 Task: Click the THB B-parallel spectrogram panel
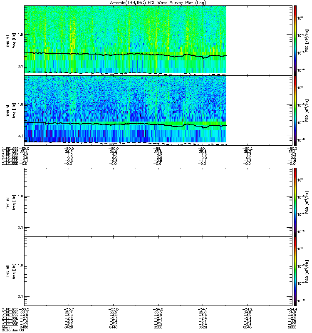(158, 110)
